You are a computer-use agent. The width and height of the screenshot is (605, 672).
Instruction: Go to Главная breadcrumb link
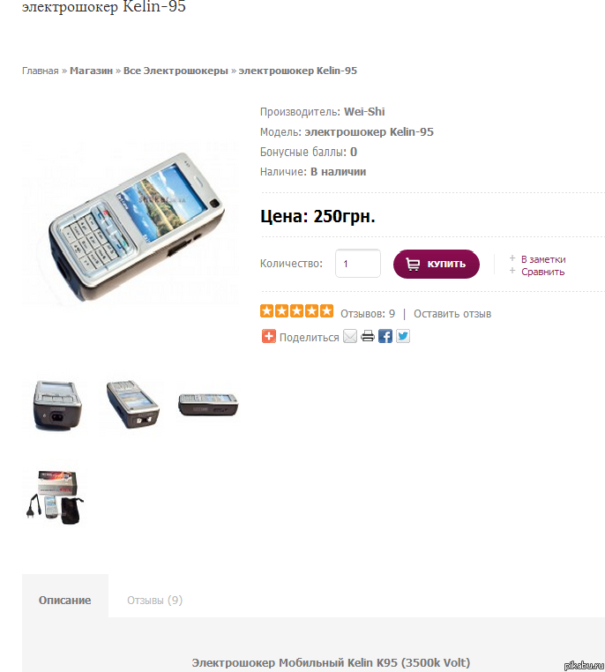click(41, 71)
